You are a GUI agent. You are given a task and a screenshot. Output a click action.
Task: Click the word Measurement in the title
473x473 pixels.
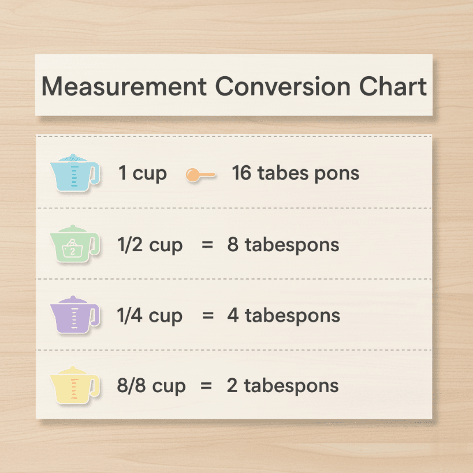pyautogui.click(x=124, y=87)
